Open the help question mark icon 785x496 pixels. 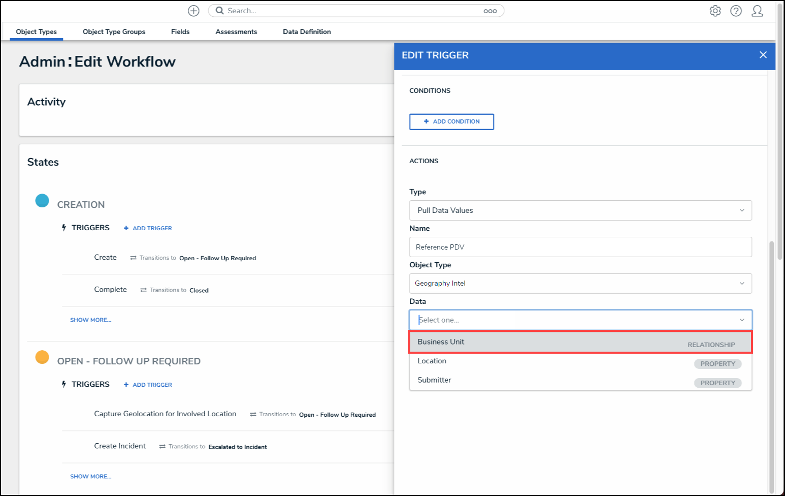[736, 11]
